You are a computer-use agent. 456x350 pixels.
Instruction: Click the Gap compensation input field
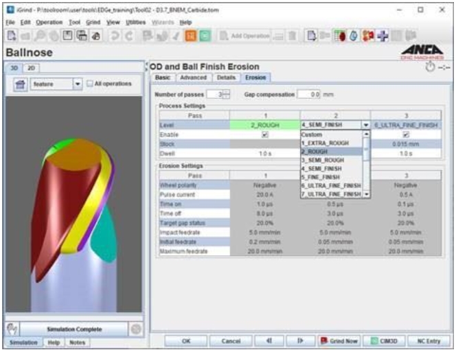(309, 95)
